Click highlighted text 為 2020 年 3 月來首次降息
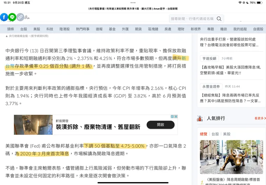The height and width of the screenshot is (185, 266). click(x=42, y=154)
